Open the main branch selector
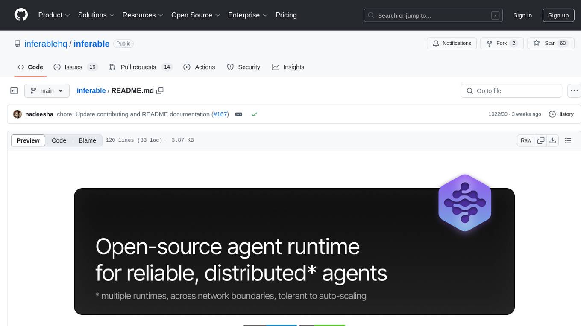Viewport: 581px width, 326px height. coord(47,91)
